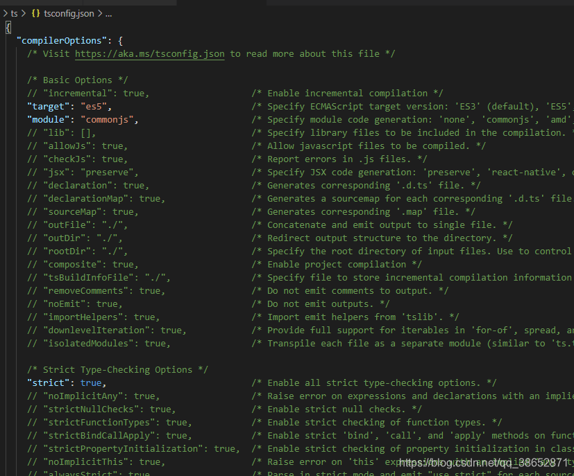Click the commented "allowJs" option
574x476 pixels.
tap(78, 146)
